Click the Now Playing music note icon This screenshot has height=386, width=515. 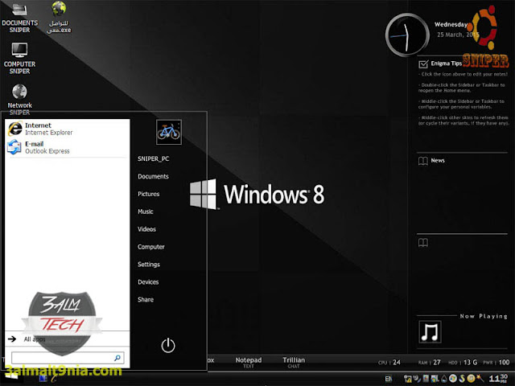pos(430,332)
